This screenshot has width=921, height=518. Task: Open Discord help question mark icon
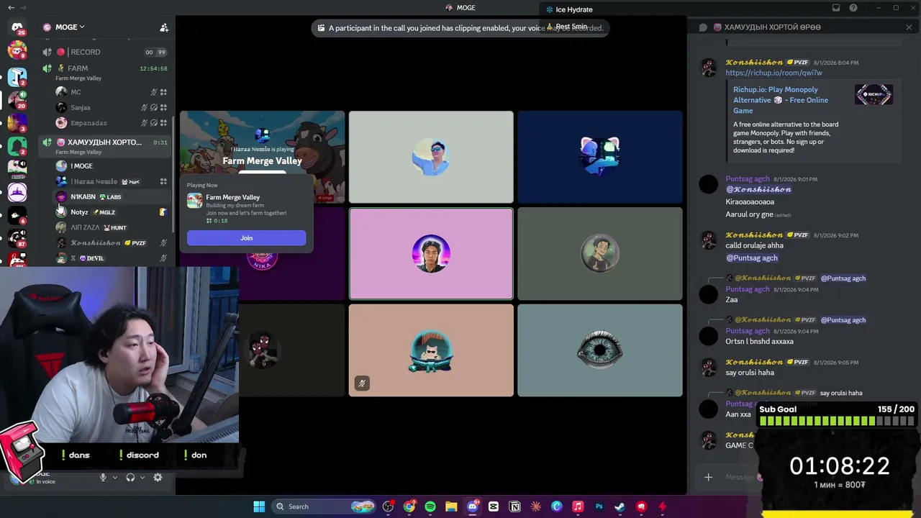853,8
